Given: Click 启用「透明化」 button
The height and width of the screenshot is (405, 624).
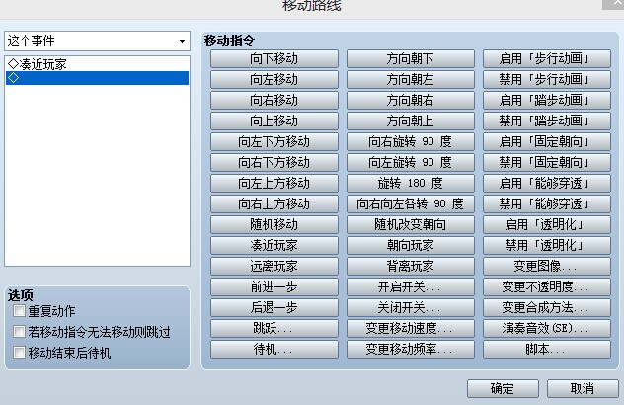Looking at the screenshot, I should 547,224.
